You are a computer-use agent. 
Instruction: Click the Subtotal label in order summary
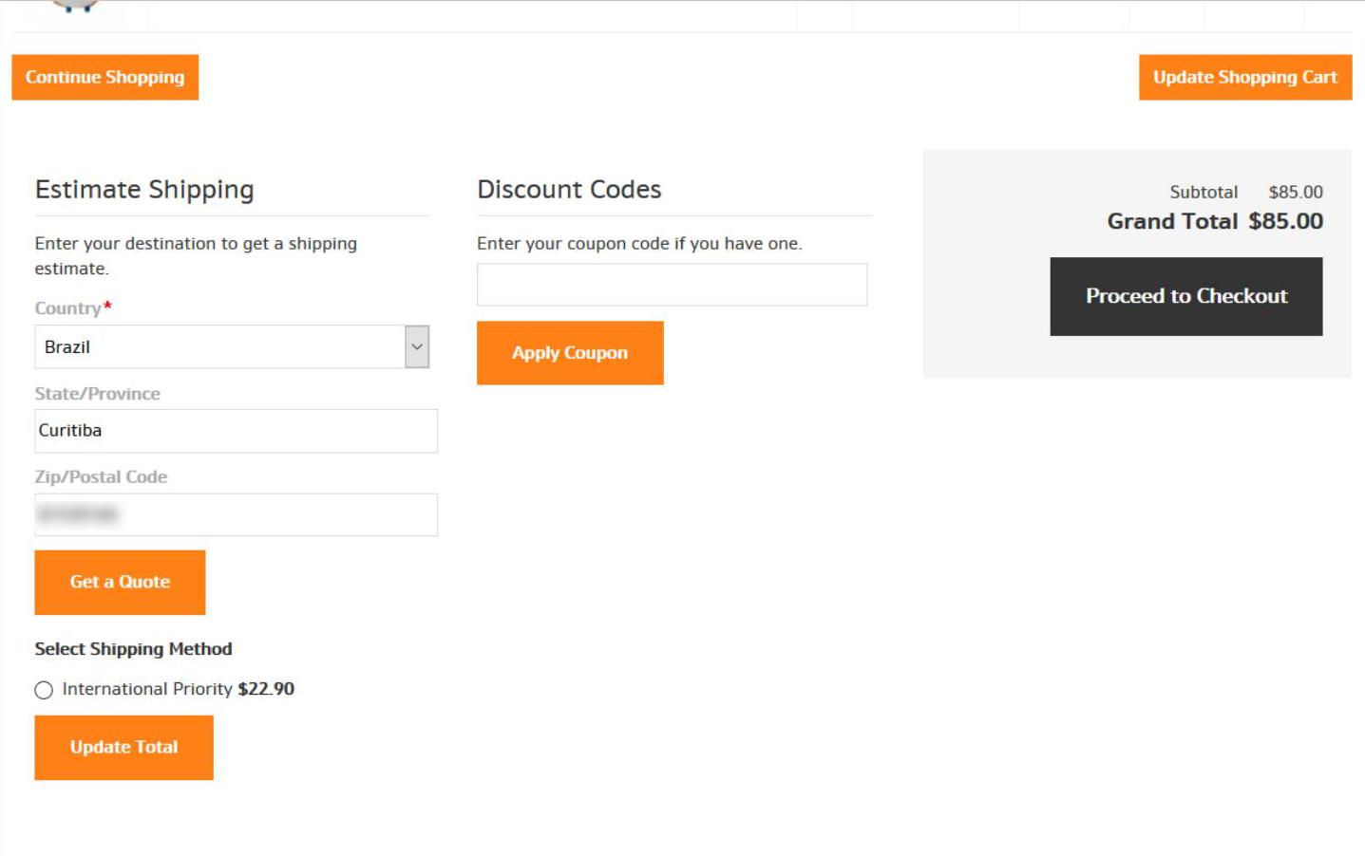(1203, 192)
